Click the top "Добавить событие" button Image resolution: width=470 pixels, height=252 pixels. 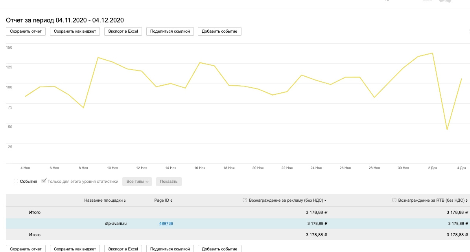click(x=219, y=31)
